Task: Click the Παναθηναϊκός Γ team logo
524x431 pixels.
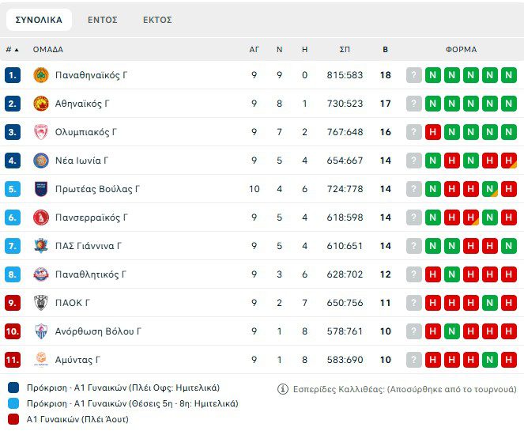Action: click(41, 75)
